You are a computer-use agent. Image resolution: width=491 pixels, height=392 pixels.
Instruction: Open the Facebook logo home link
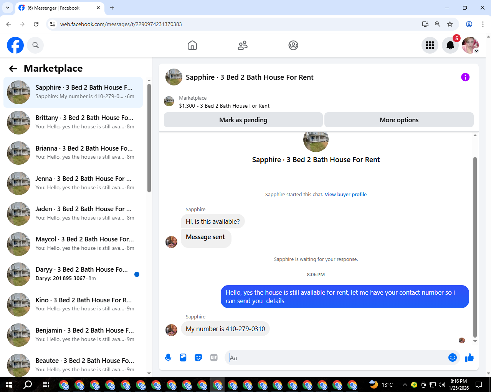(15, 45)
